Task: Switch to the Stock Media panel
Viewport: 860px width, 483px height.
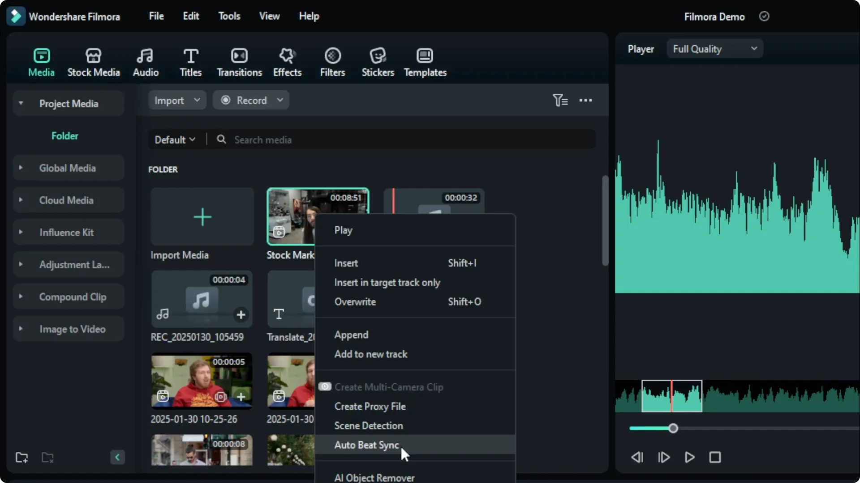Action: [x=94, y=61]
